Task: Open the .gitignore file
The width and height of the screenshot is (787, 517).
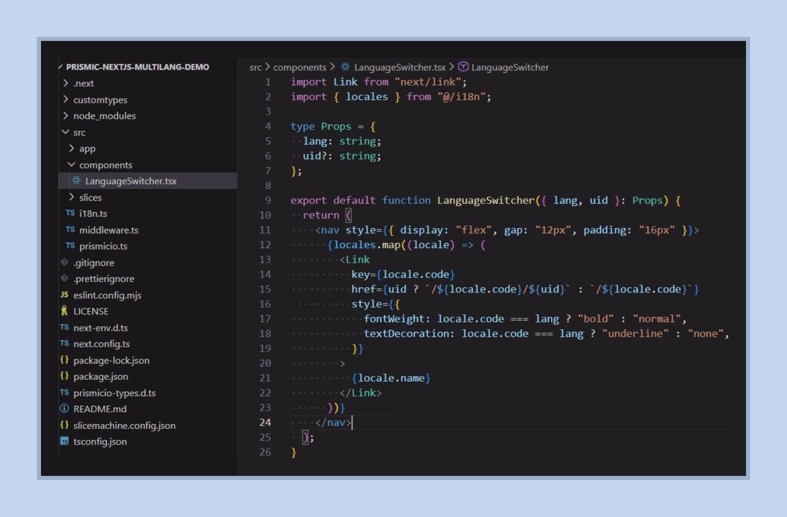Action: tap(94, 263)
